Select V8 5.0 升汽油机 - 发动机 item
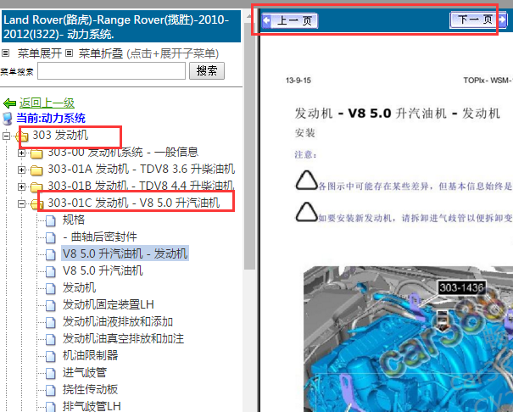513x412 pixels. (x=125, y=253)
